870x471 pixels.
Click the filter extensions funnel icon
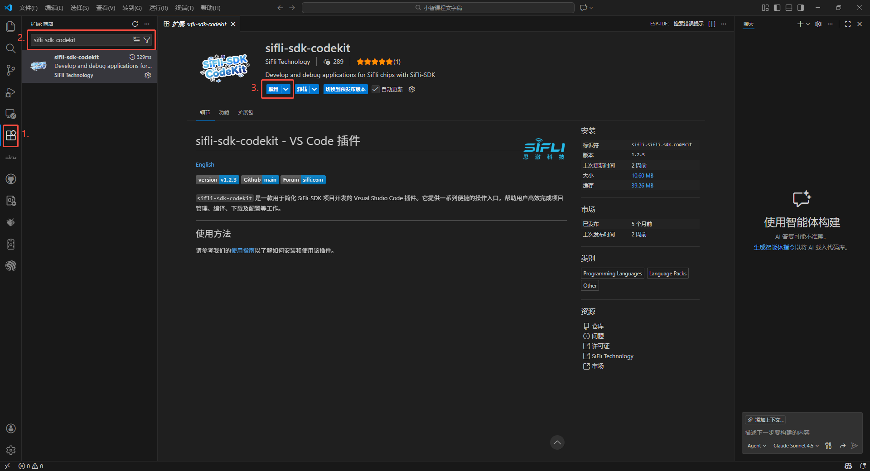pyautogui.click(x=147, y=40)
